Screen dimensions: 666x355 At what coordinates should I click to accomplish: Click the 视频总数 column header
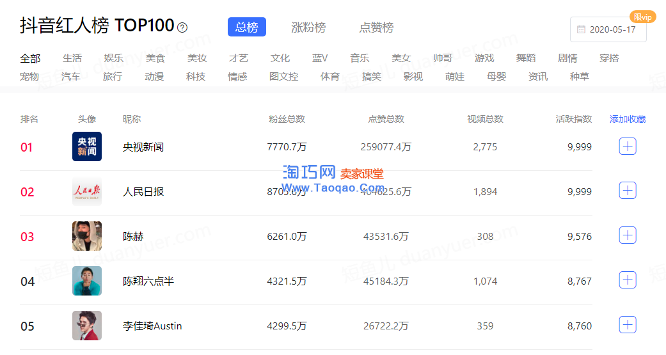click(x=485, y=120)
